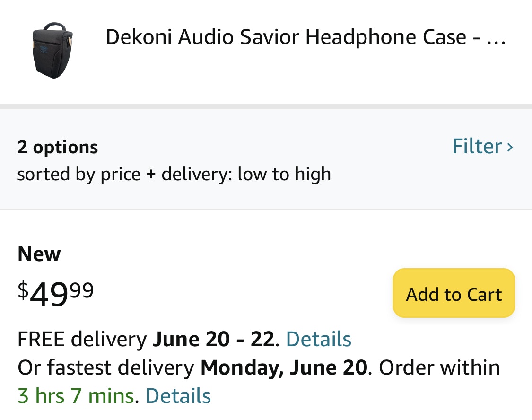Click the "New" condition label
Screen dimensions: 532x420
(39, 254)
